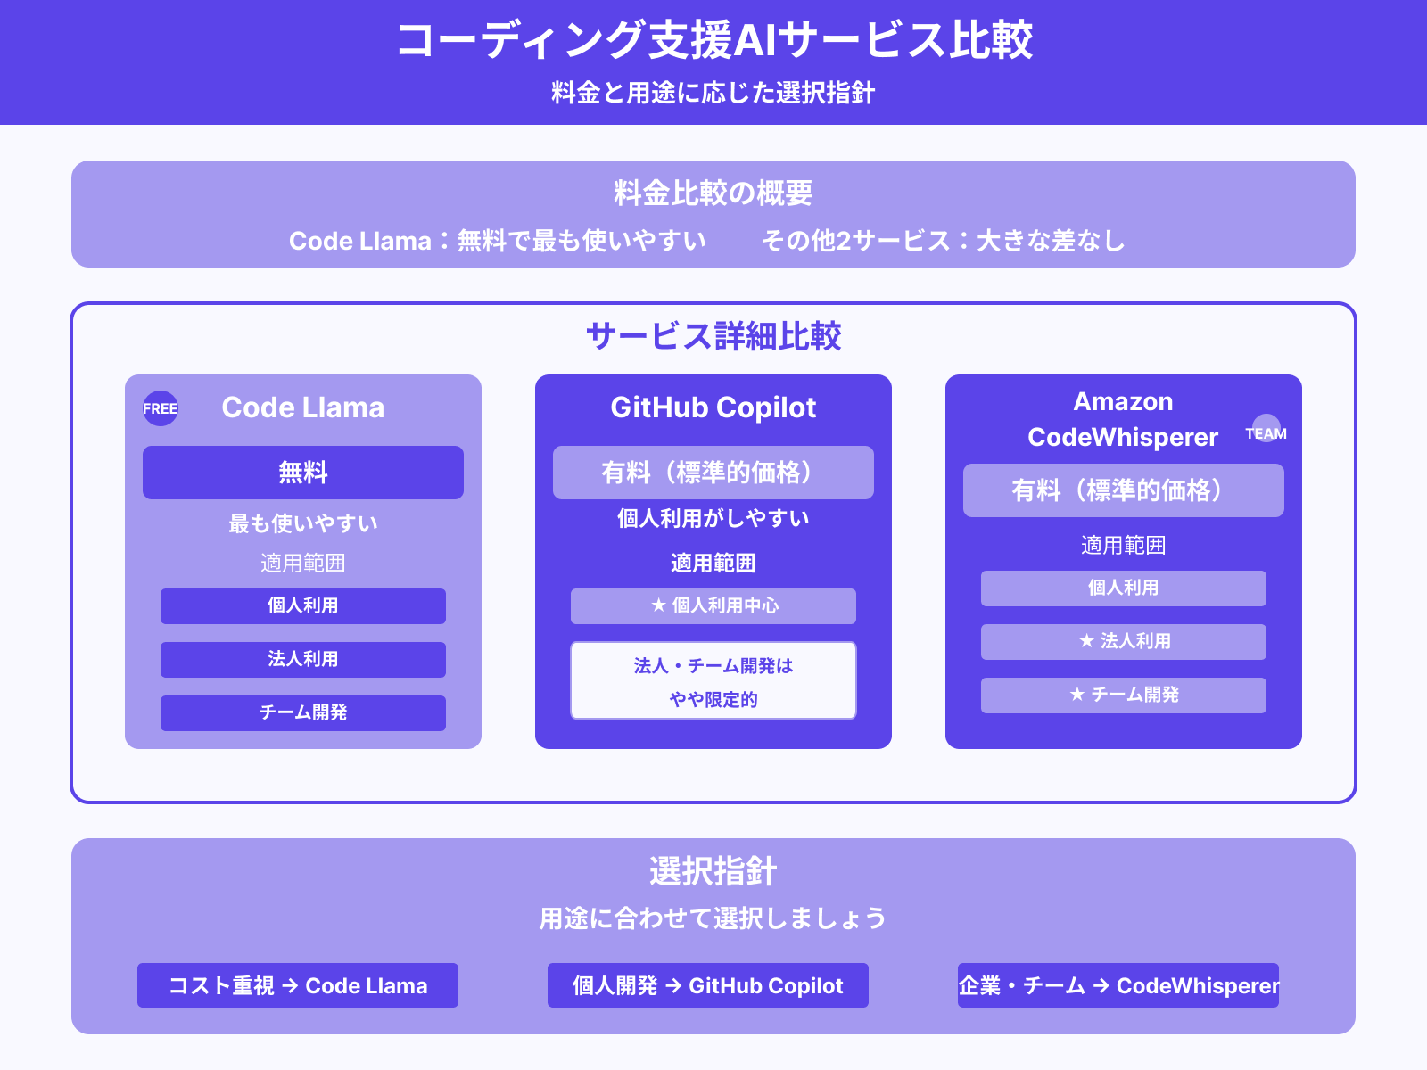Click the GitHub Copilot card title

[713, 407]
